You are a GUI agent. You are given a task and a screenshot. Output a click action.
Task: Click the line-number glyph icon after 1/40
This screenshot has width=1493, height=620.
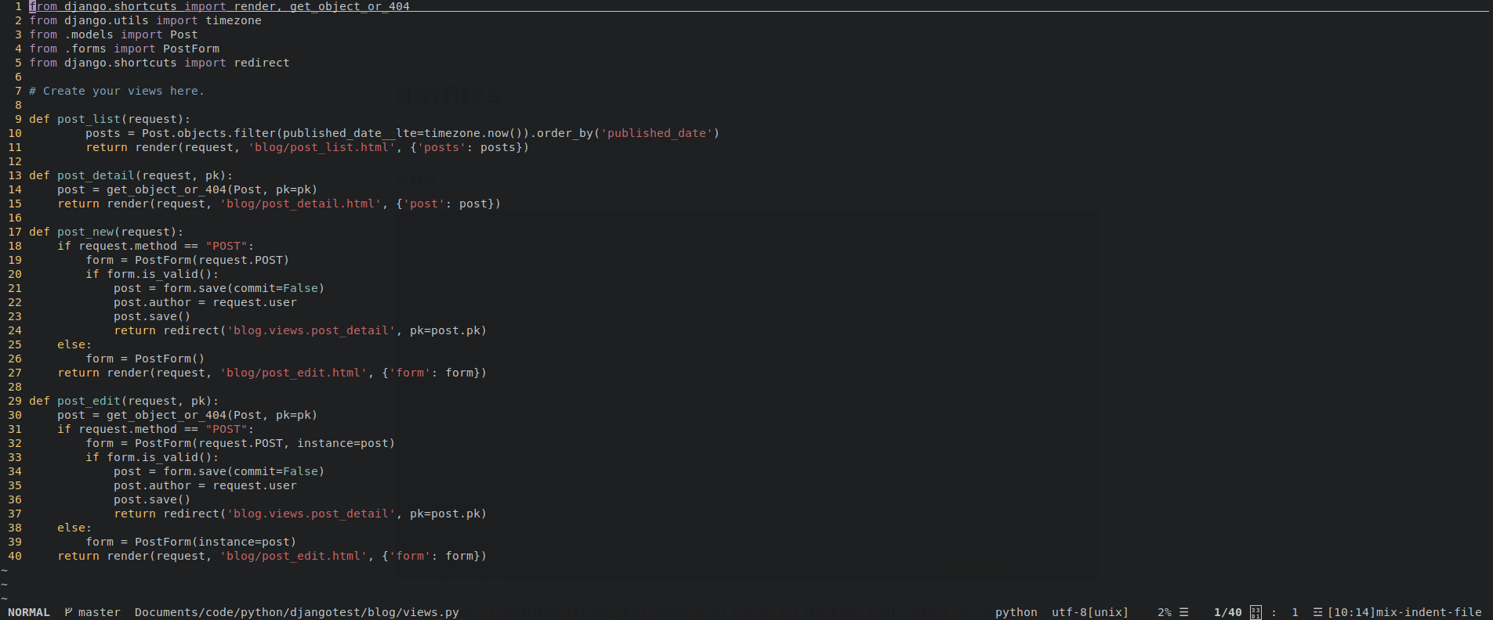(1256, 612)
